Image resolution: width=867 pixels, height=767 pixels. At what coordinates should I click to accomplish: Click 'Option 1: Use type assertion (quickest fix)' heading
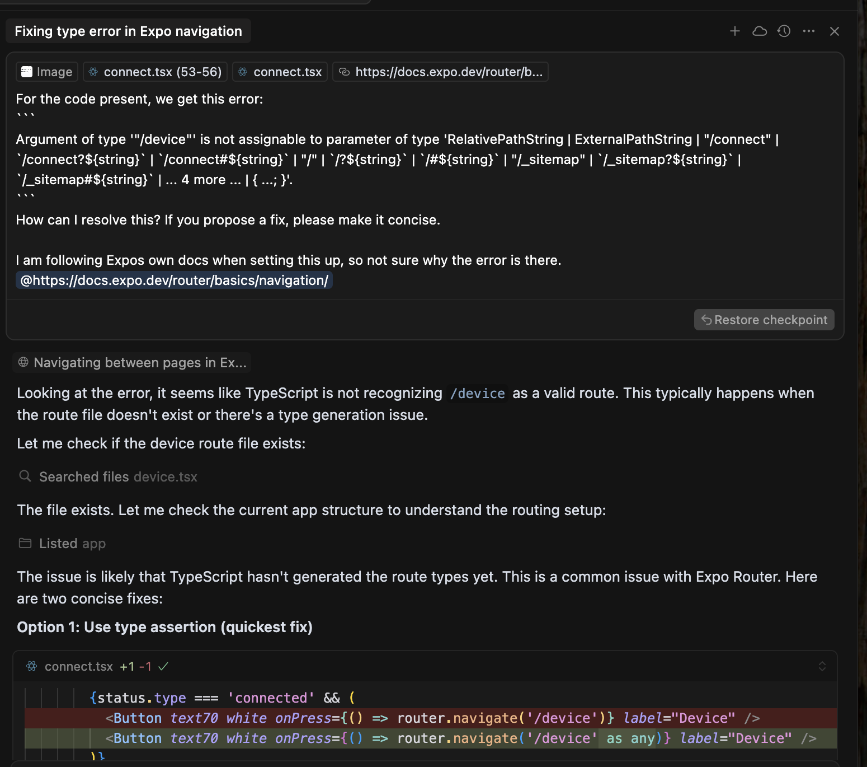pos(164,627)
